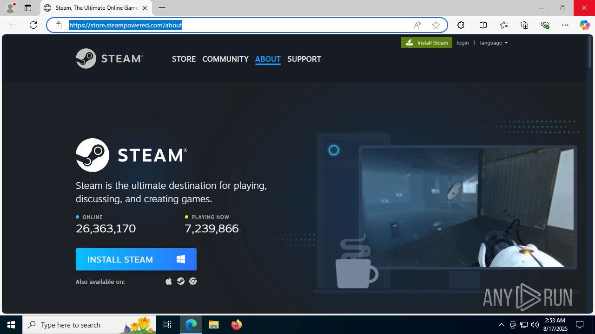Choose the Chromebook download icon

point(193,281)
